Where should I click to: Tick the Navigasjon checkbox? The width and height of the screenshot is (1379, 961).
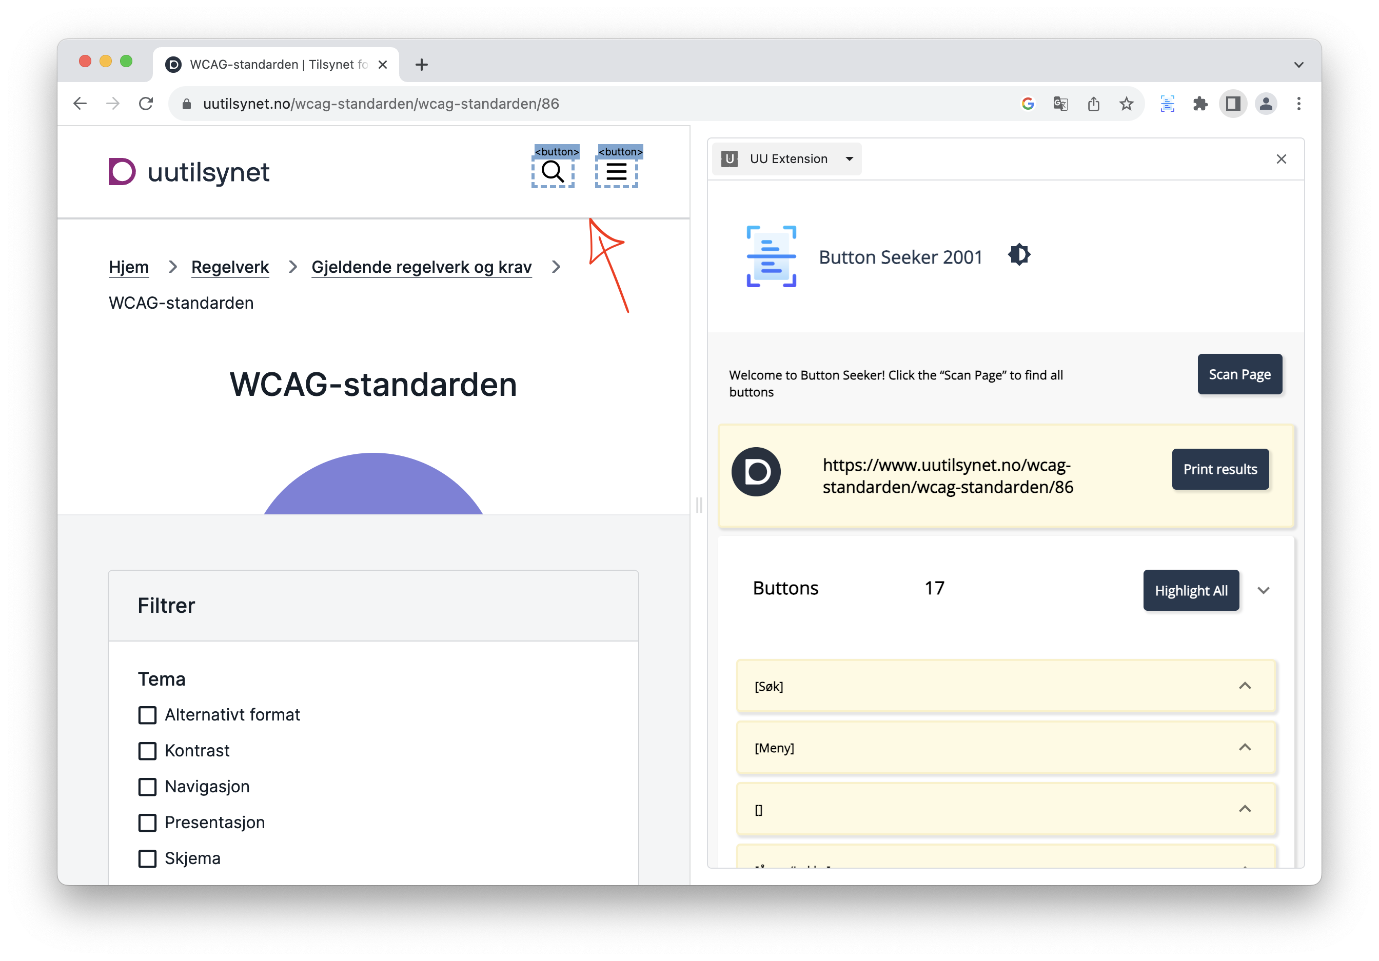tap(147, 787)
